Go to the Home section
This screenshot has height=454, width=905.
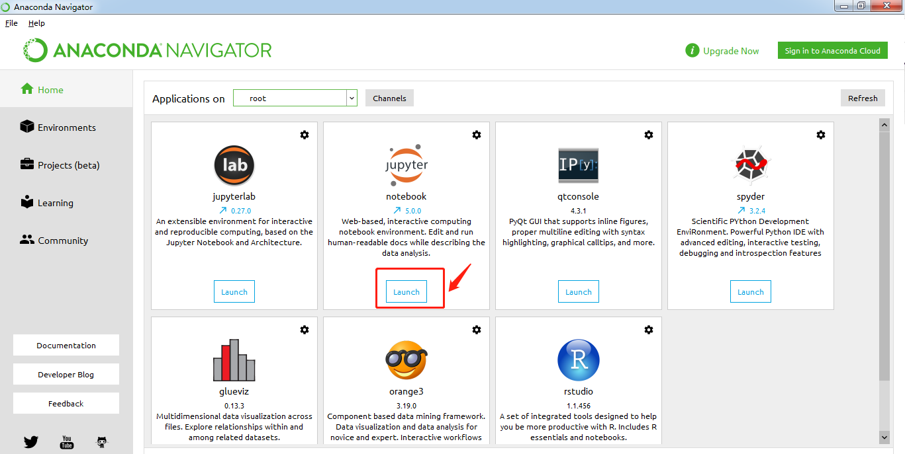pyautogui.click(x=66, y=89)
